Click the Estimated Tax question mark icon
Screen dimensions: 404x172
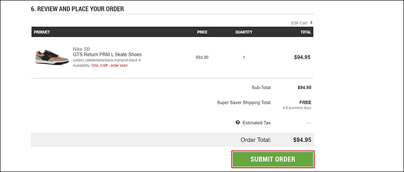[x=238, y=122]
